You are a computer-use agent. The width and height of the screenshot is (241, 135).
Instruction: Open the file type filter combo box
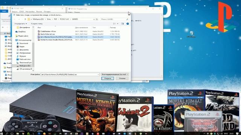point(115,74)
